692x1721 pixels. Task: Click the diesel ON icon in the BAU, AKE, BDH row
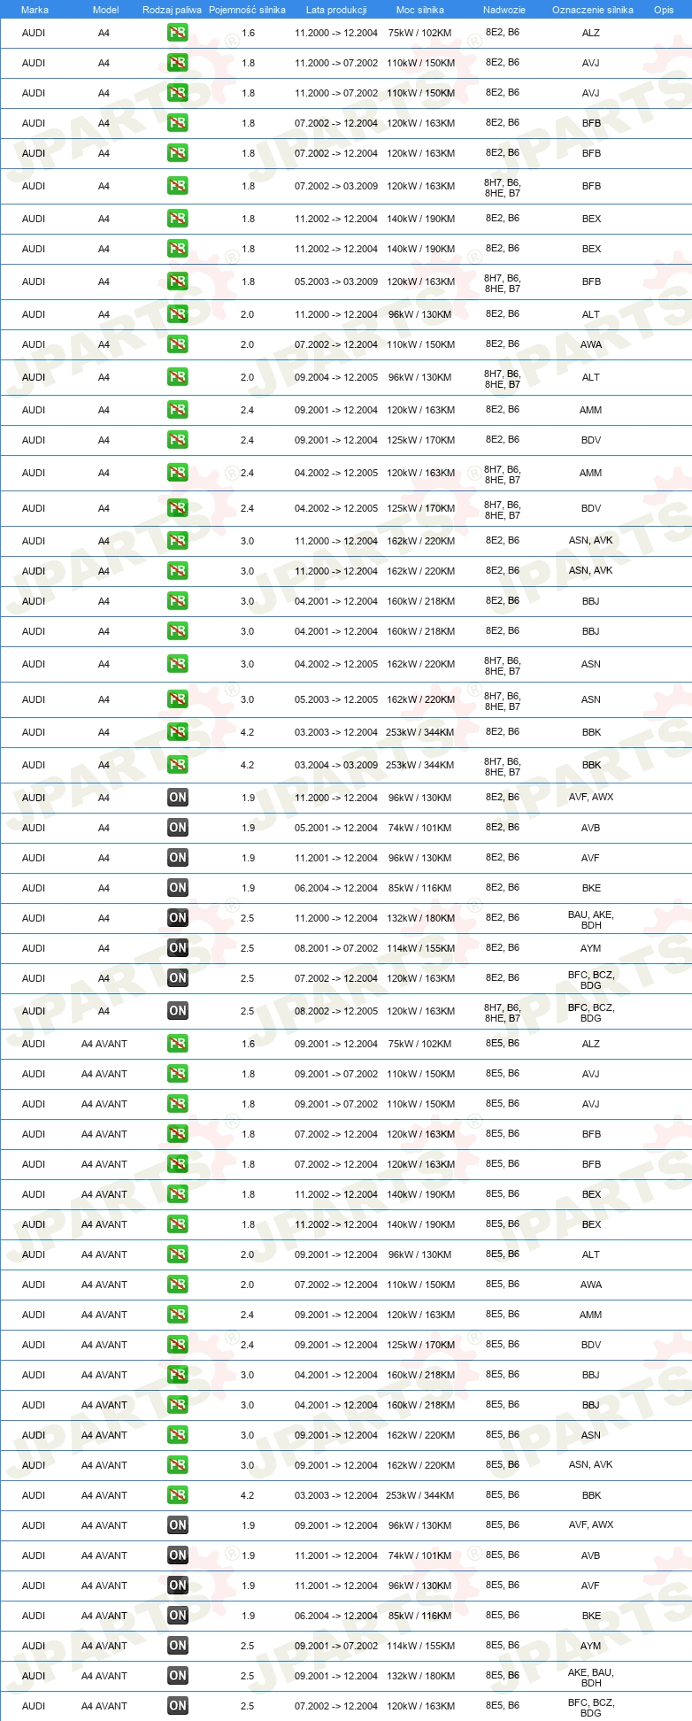[178, 918]
